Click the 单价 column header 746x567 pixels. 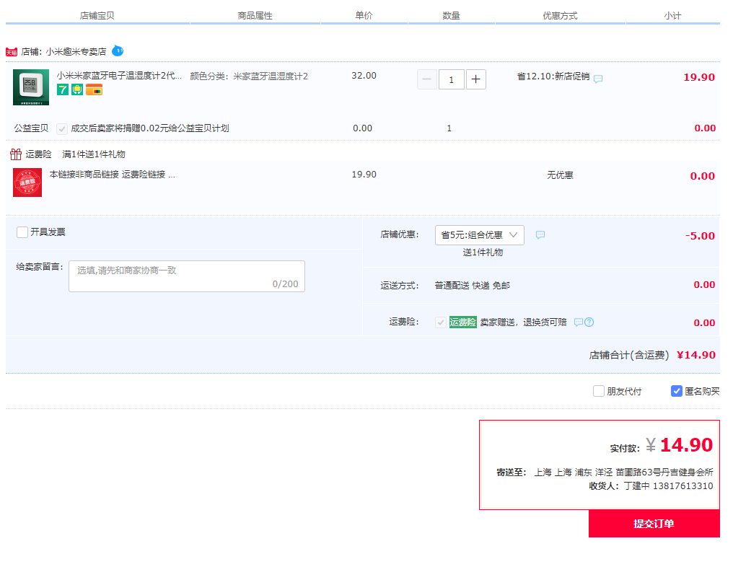(x=364, y=16)
